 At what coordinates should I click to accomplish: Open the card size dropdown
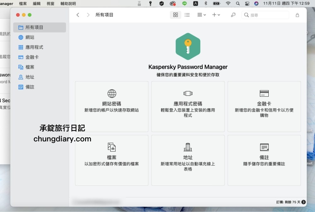[x=201, y=15]
